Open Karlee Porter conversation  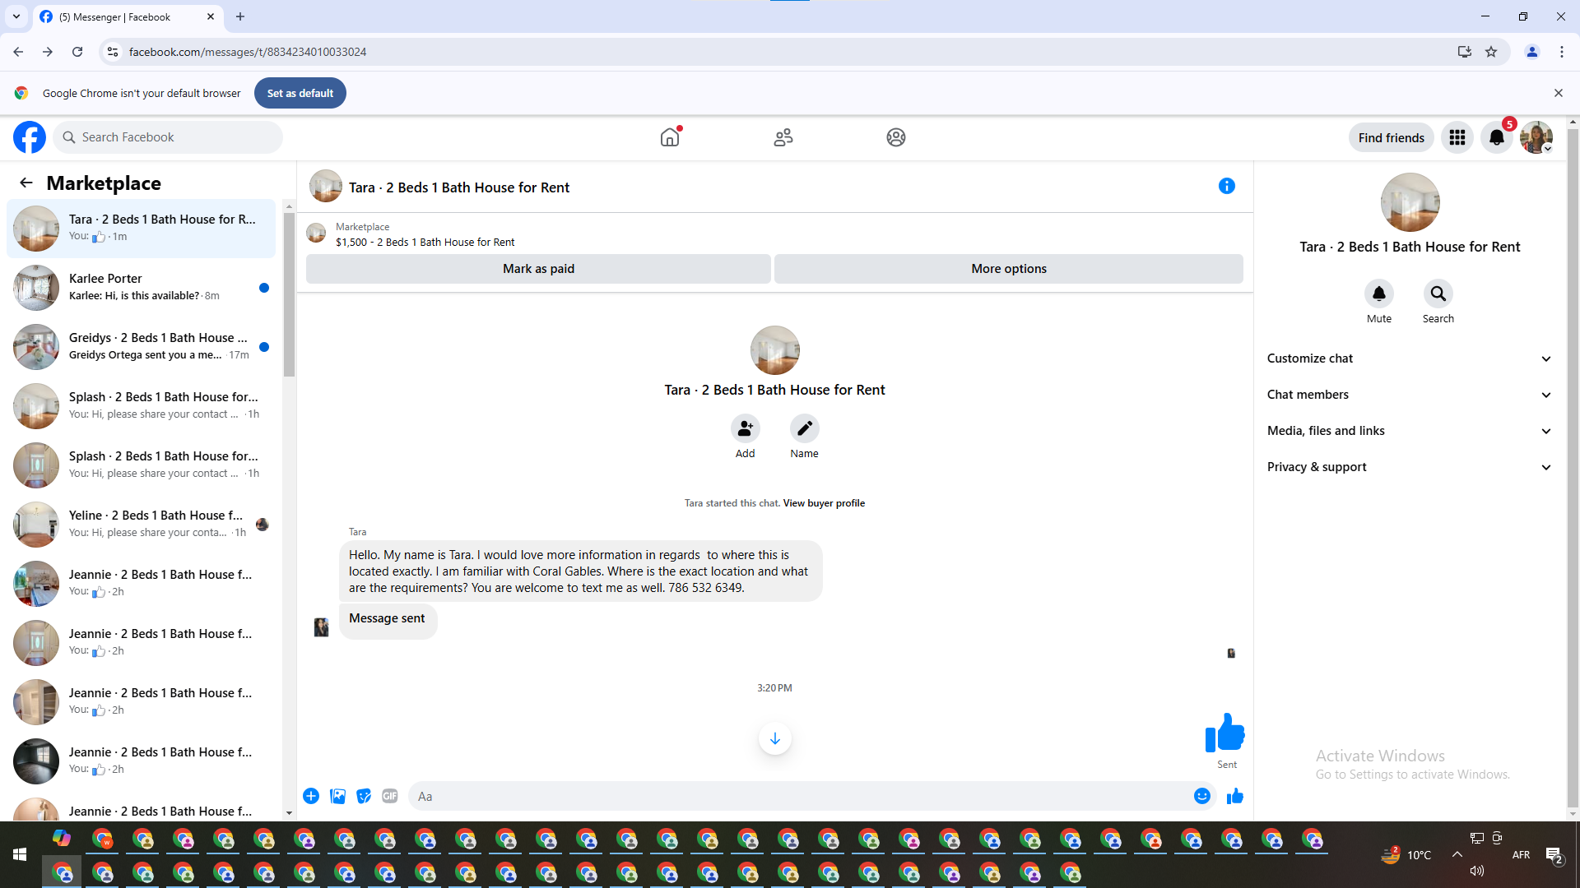pos(142,288)
